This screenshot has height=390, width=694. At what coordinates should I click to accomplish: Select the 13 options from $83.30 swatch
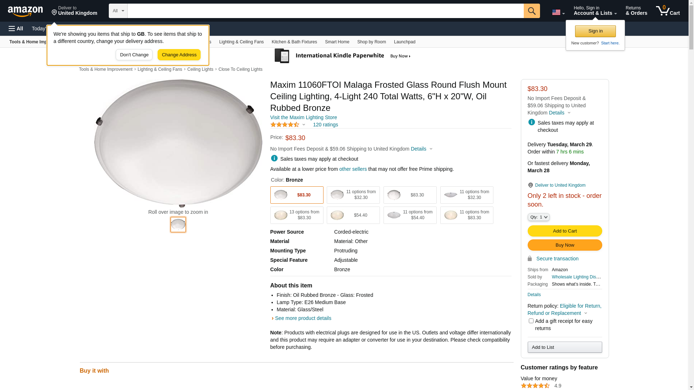coord(297,215)
